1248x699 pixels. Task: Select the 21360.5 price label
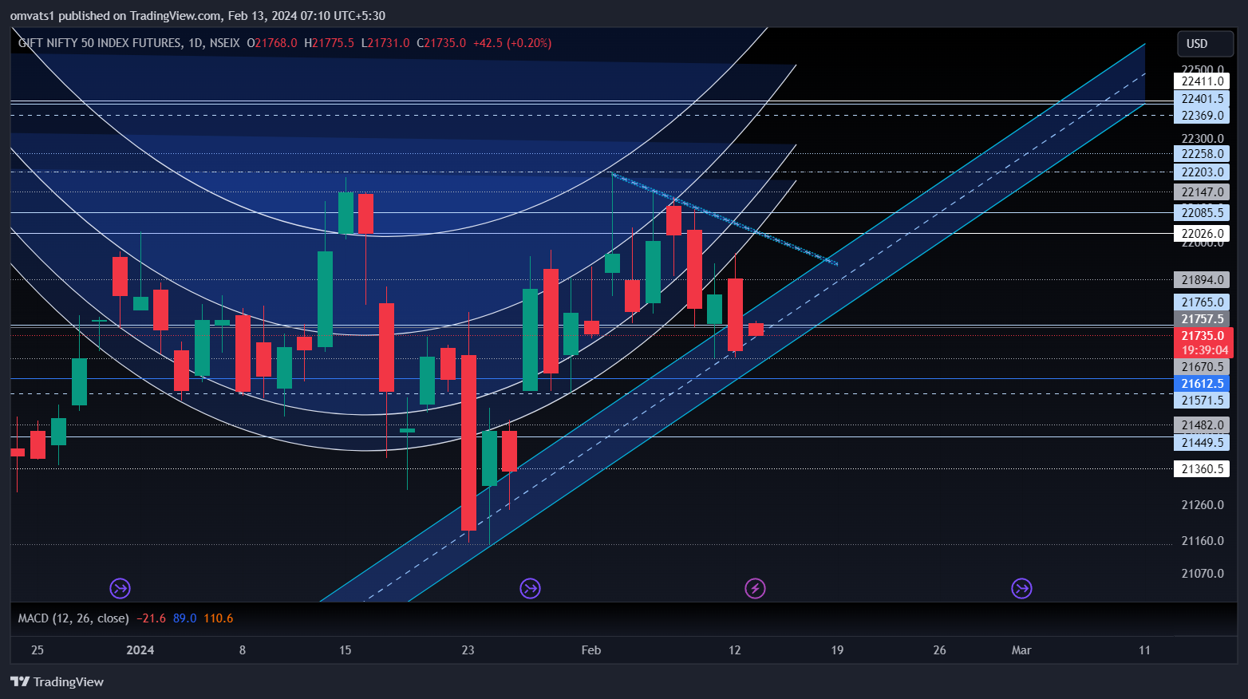tap(1202, 469)
